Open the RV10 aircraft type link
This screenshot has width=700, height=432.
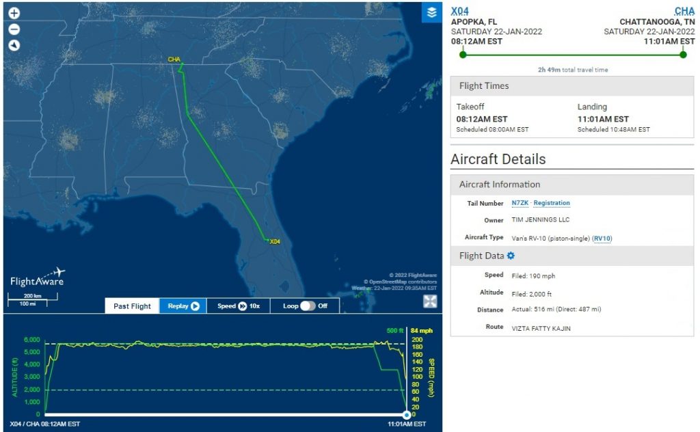(x=602, y=238)
